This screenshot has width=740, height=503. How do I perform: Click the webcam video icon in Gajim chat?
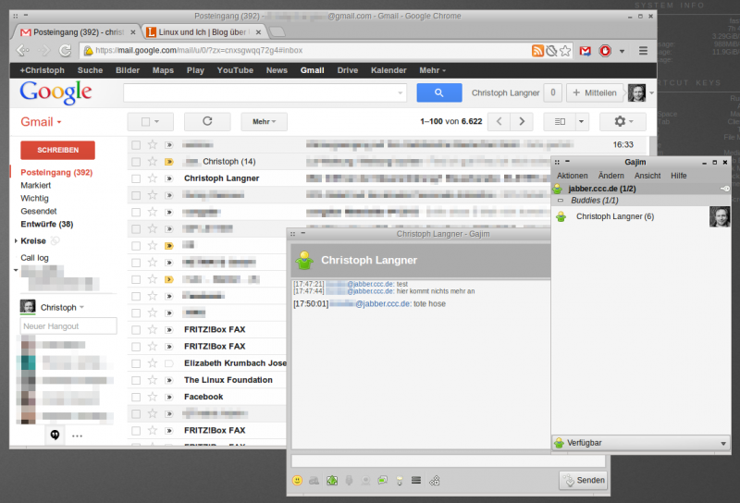(x=365, y=481)
